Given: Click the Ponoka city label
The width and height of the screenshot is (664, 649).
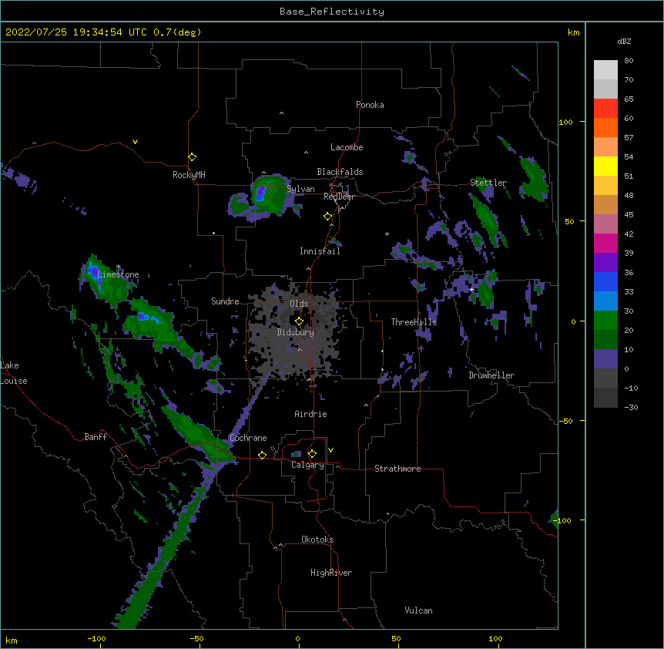Looking at the screenshot, I should pos(370,105).
